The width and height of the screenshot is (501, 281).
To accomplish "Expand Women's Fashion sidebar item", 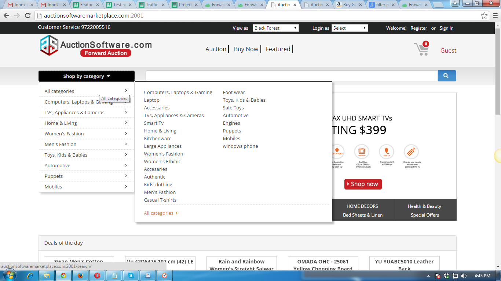I will pos(87,134).
